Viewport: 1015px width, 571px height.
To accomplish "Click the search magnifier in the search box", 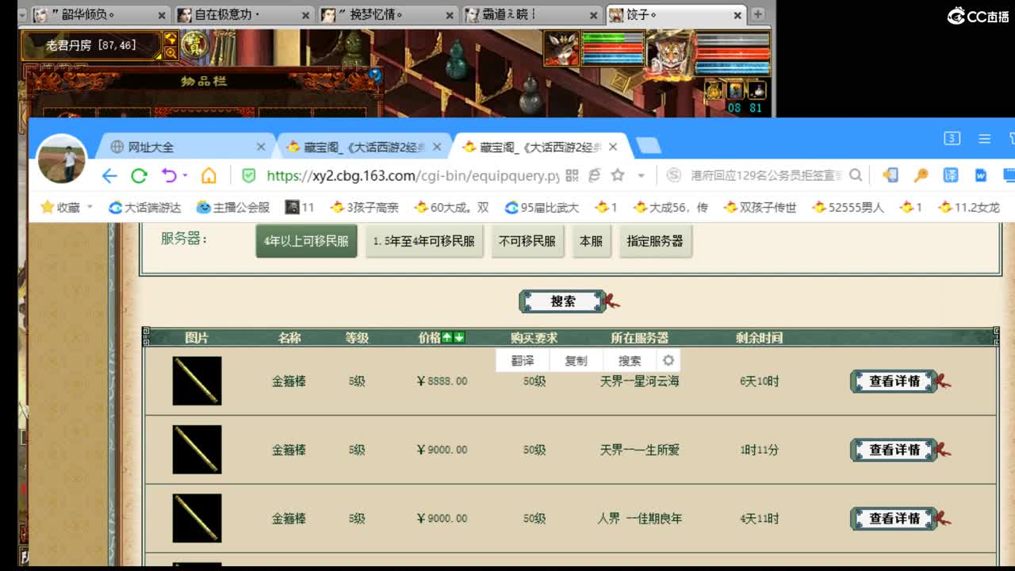I will click(x=856, y=175).
